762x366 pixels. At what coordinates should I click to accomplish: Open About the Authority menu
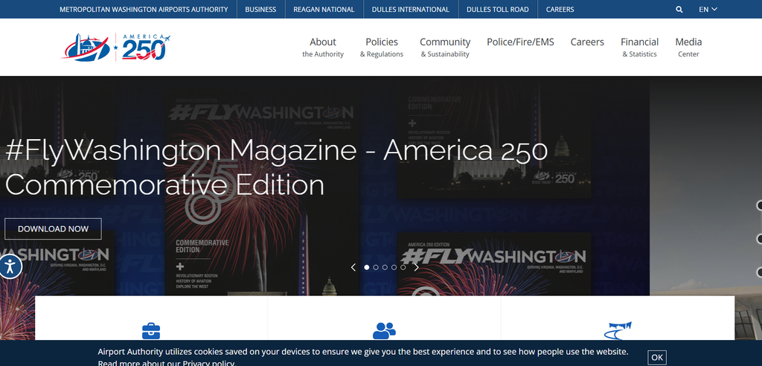pos(323,47)
